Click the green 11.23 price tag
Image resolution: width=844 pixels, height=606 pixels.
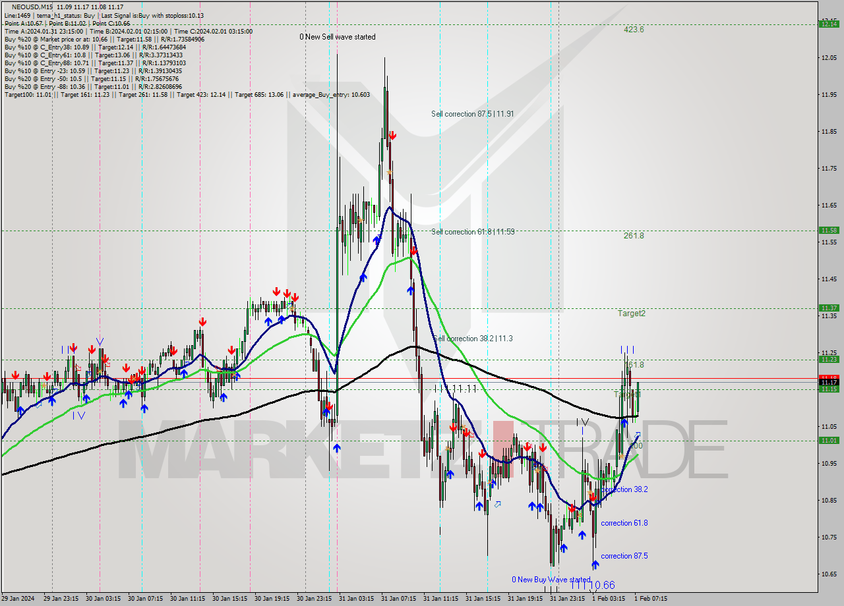click(829, 359)
